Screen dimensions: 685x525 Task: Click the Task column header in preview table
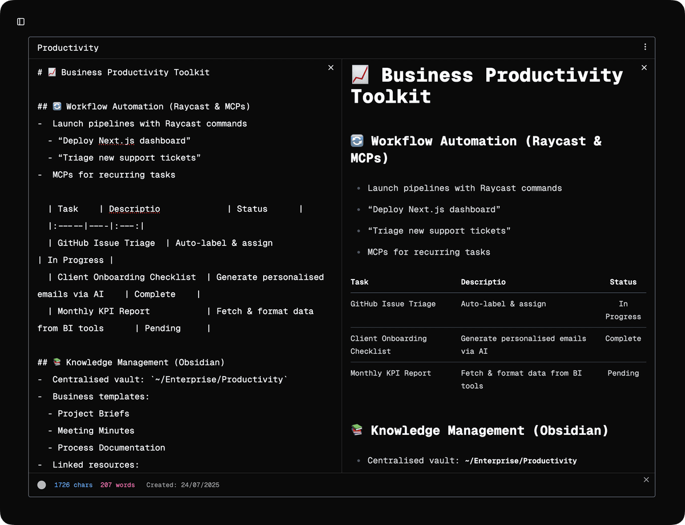[x=360, y=282]
